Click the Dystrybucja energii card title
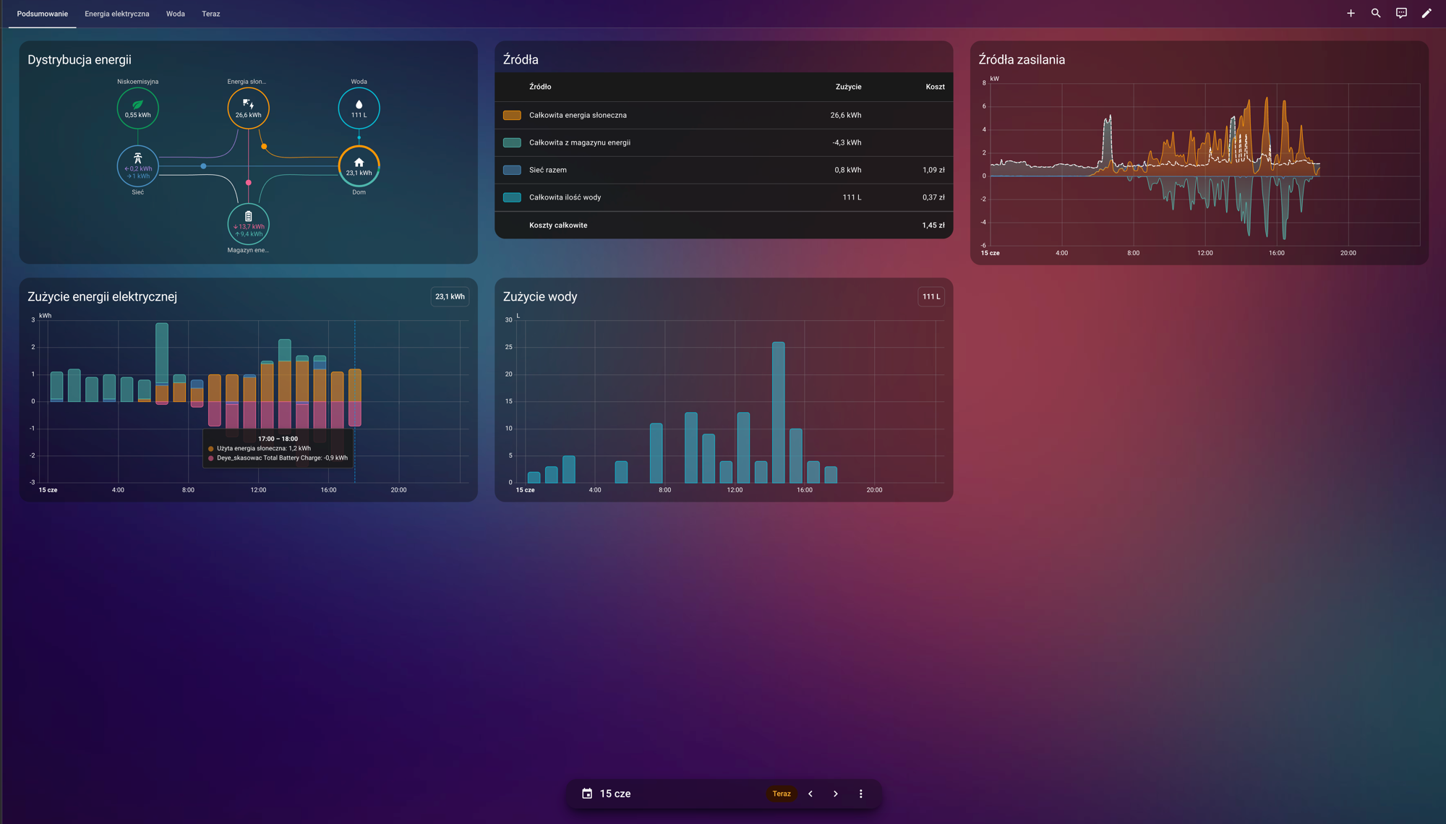Screen dimensions: 1446x824 click(x=80, y=60)
